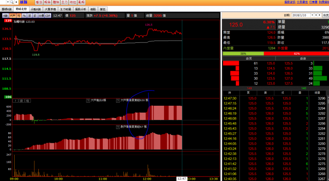Click the 126.5 high price label on the chart
The width and height of the screenshot is (329, 181).
[x=149, y=25]
